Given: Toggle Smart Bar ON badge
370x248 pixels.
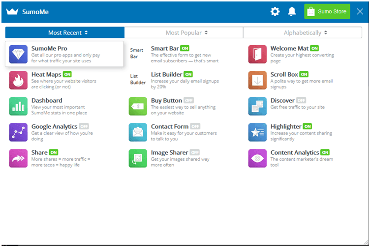Looking at the screenshot, I should (x=185, y=48).
